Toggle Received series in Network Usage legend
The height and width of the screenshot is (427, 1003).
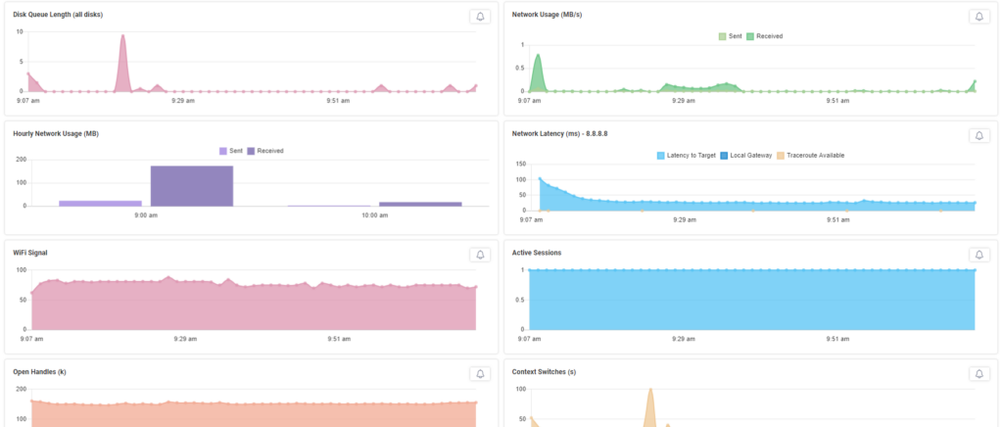coord(764,36)
